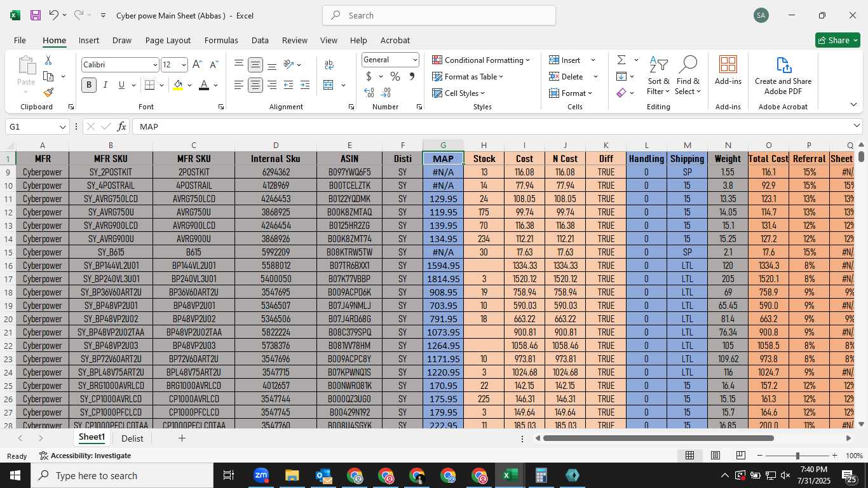Toggle Normal view in status bar
This screenshot has height=488, width=868.
[689, 456]
